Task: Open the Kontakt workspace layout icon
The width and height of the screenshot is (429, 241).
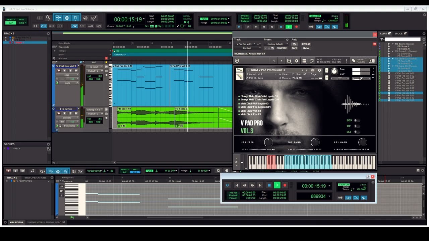Action: (x=304, y=61)
